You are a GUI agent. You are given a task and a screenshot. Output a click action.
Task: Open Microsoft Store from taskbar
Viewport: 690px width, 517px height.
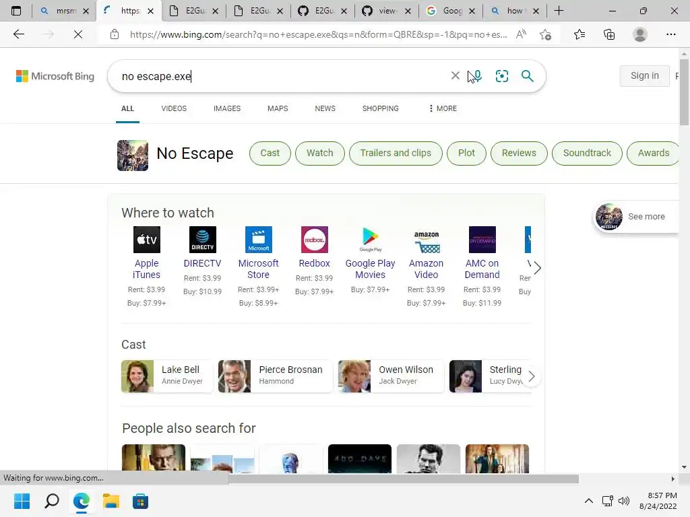(140, 501)
